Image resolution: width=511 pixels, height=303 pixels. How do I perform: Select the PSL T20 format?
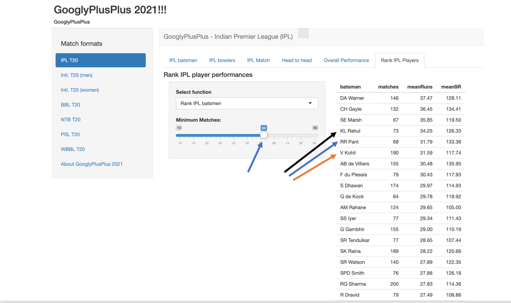(x=70, y=135)
